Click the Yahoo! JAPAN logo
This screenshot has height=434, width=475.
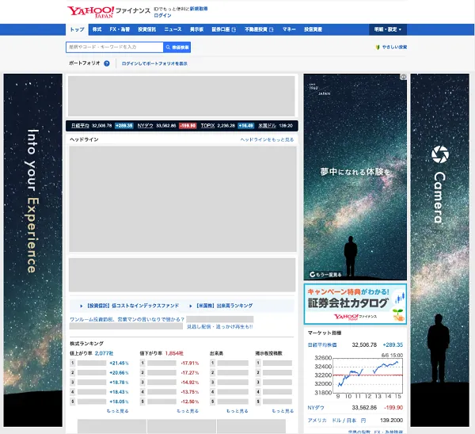[89, 12]
